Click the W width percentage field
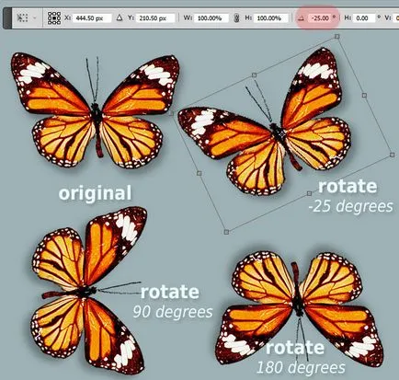Viewport: 399px width, 380px height. (211, 18)
